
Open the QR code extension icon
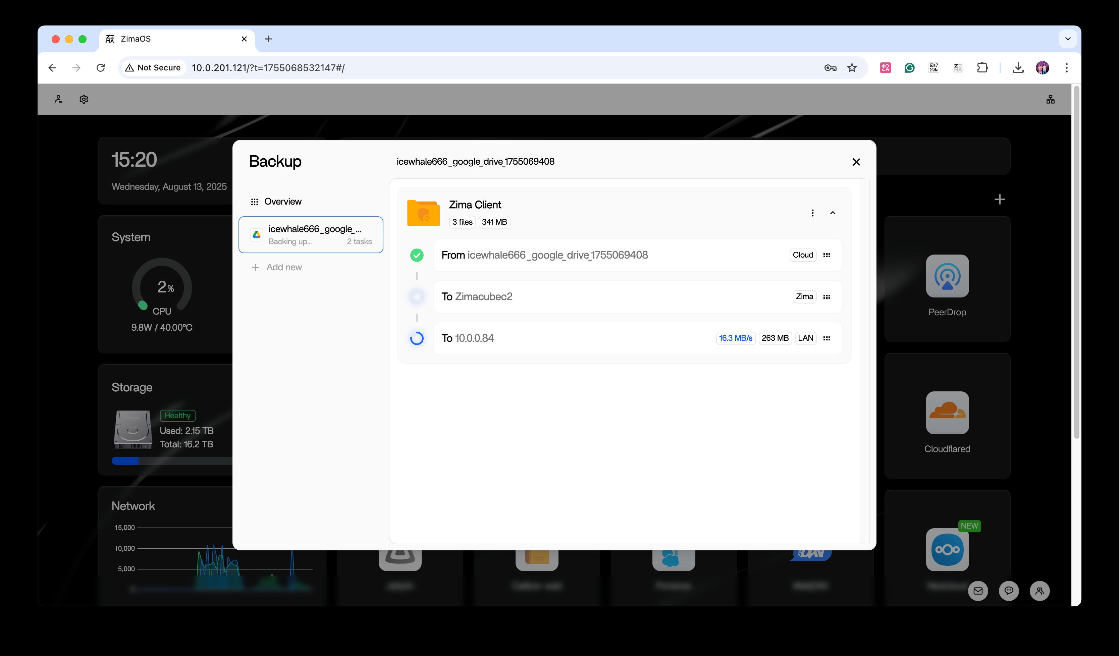(934, 68)
